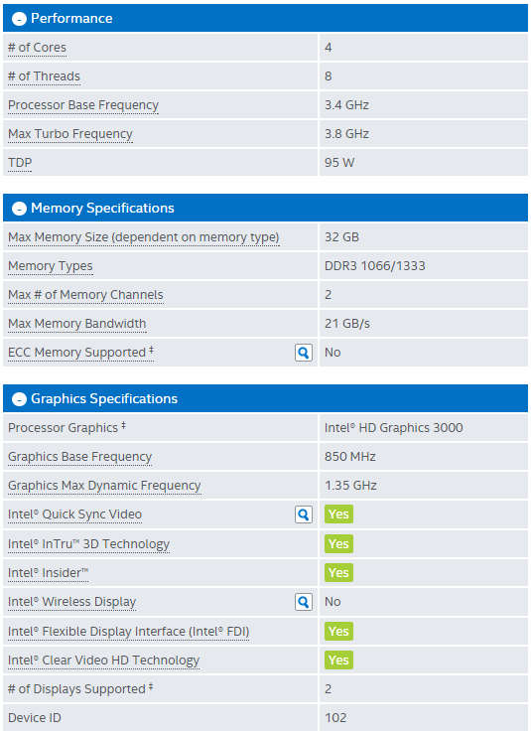Click the '# of Cores' term link

(37, 48)
